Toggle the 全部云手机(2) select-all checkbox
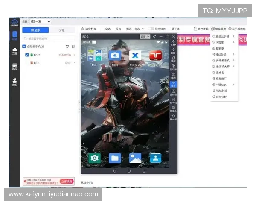Viewport: 256px width, 205px height. pos(24,47)
